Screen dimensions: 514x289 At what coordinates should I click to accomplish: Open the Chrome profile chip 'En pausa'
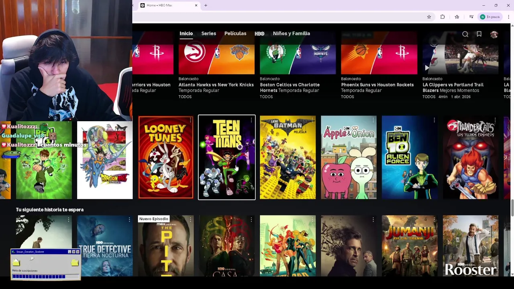coord(490,17)
